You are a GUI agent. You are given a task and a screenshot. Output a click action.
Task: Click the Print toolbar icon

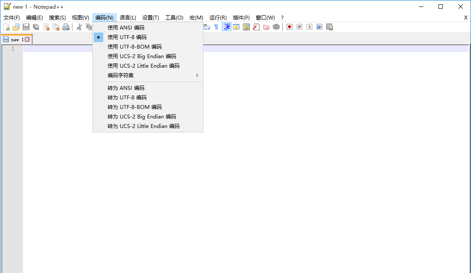(x=66, y=26)
